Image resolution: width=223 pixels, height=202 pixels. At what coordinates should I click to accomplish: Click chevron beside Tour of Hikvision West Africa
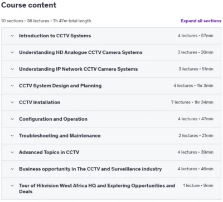pos(12,186)
